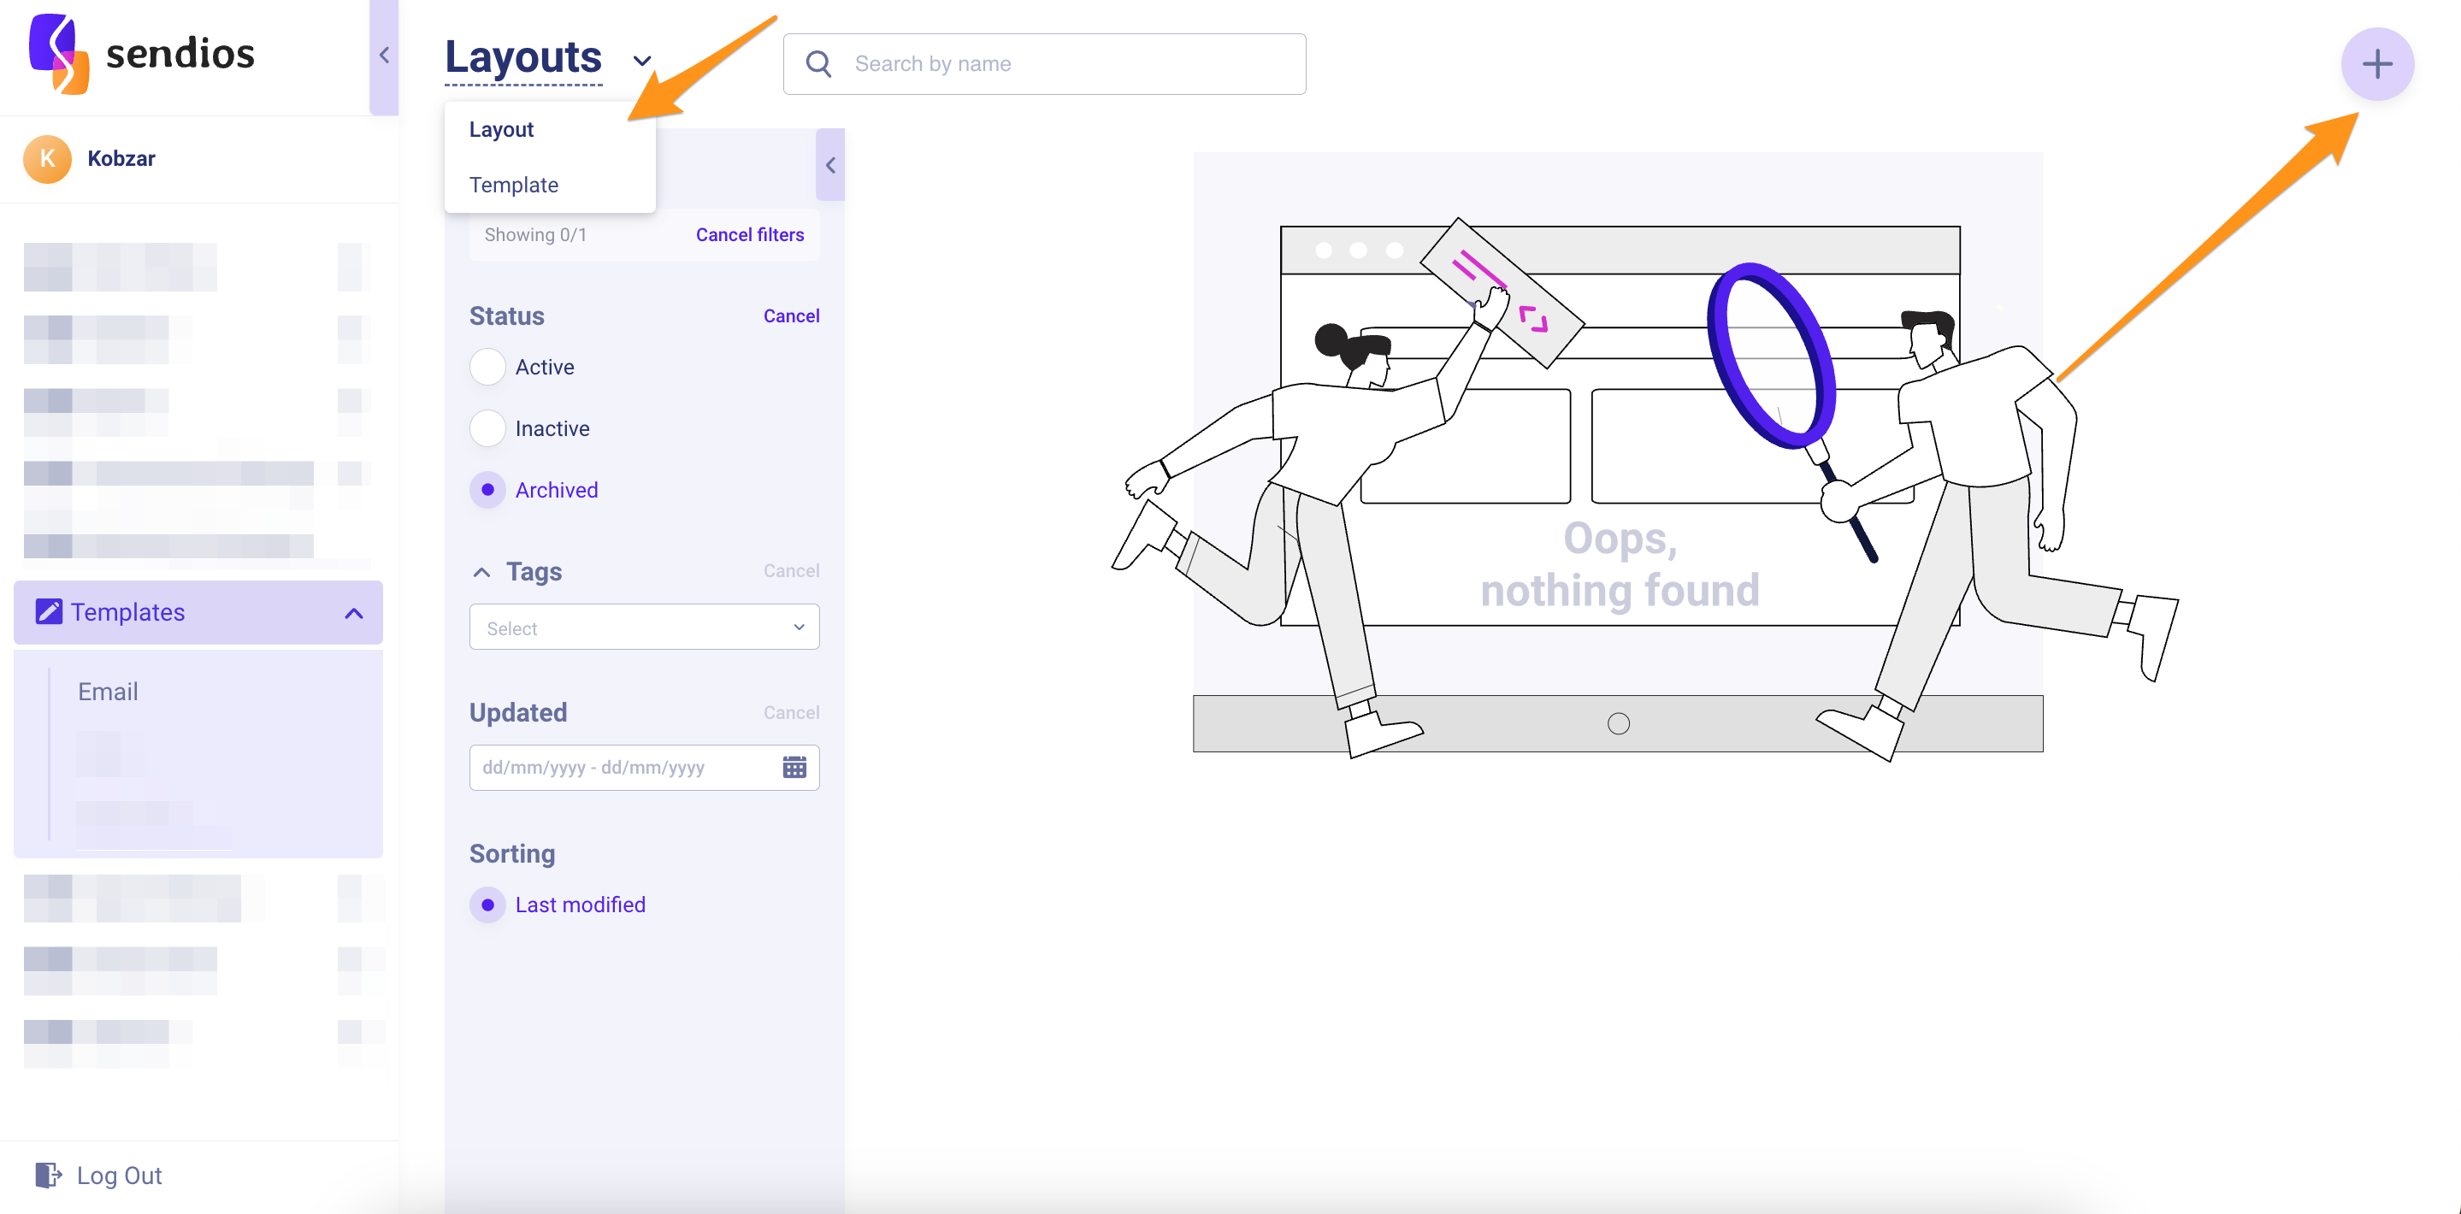Collapse the filters panel with its arrow

click(x=830, y=165)
